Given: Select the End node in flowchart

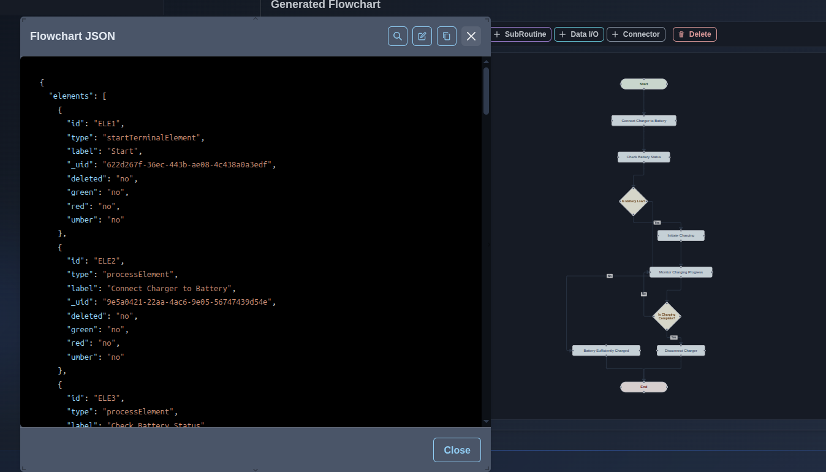Looking at the screenshot, I should (644, 387).
